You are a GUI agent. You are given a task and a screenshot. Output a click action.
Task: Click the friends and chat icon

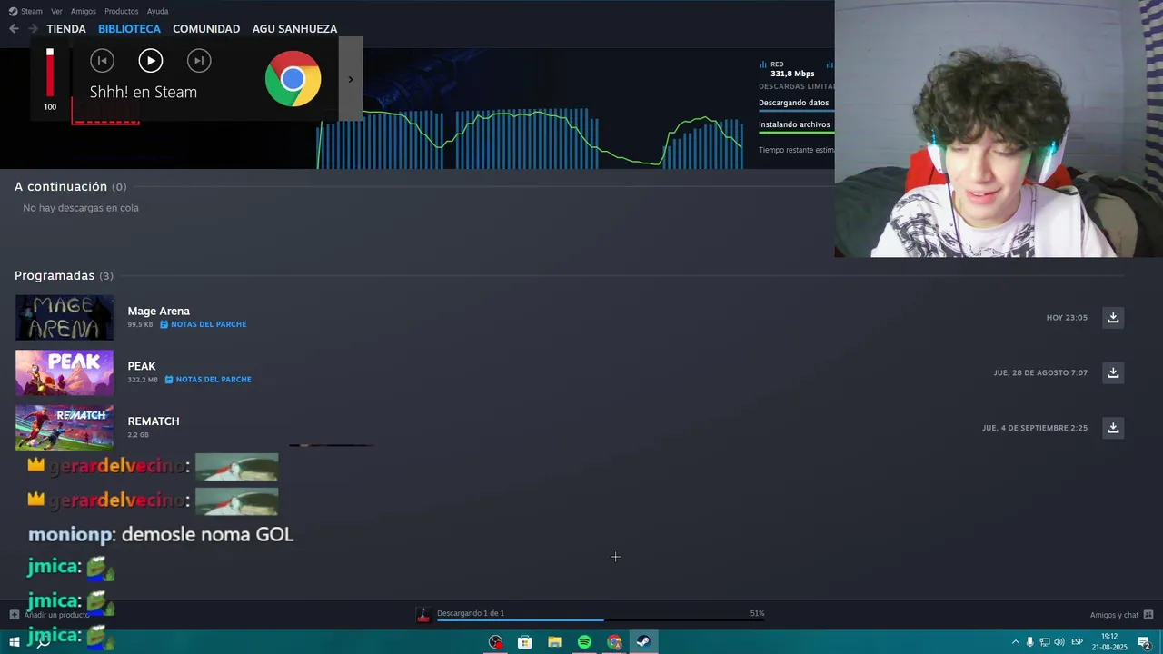pyautogui.click(x=1148, y=615)
